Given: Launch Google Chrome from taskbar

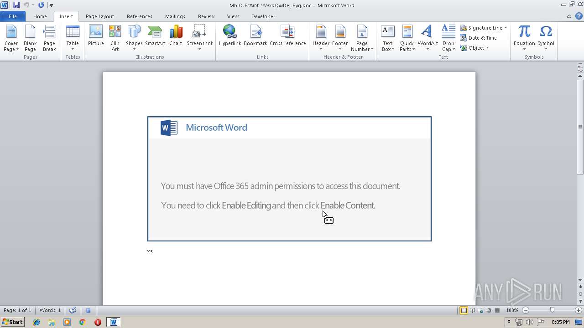Looking at the screenshot, I should pyautogui.click(x=82, y=322).
